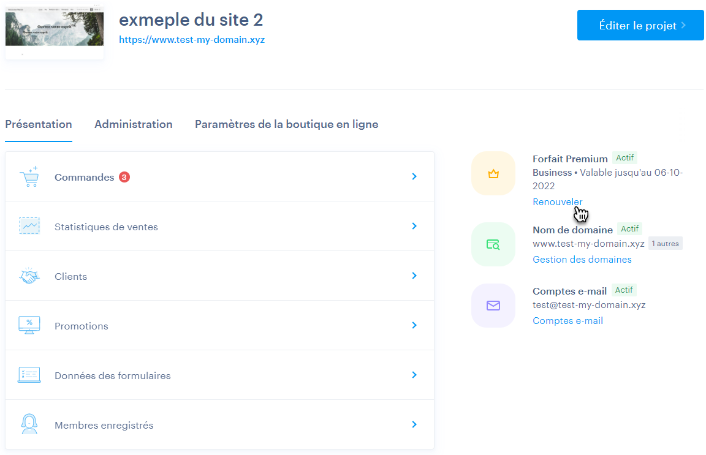The height and width of the screenshot is (455, 706).
Task: Open the Gestion des domaines link
Action: coord(582,260)
